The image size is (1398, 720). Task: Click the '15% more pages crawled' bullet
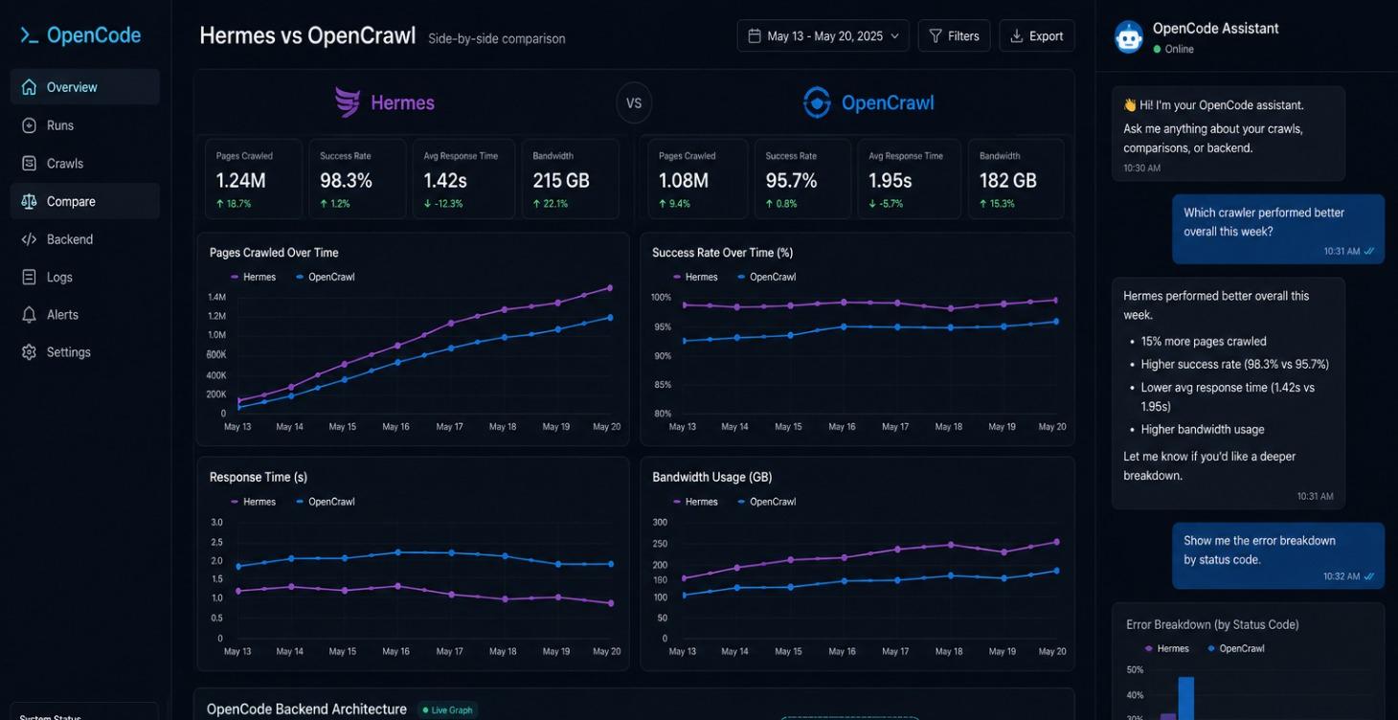coord(1204,341)
